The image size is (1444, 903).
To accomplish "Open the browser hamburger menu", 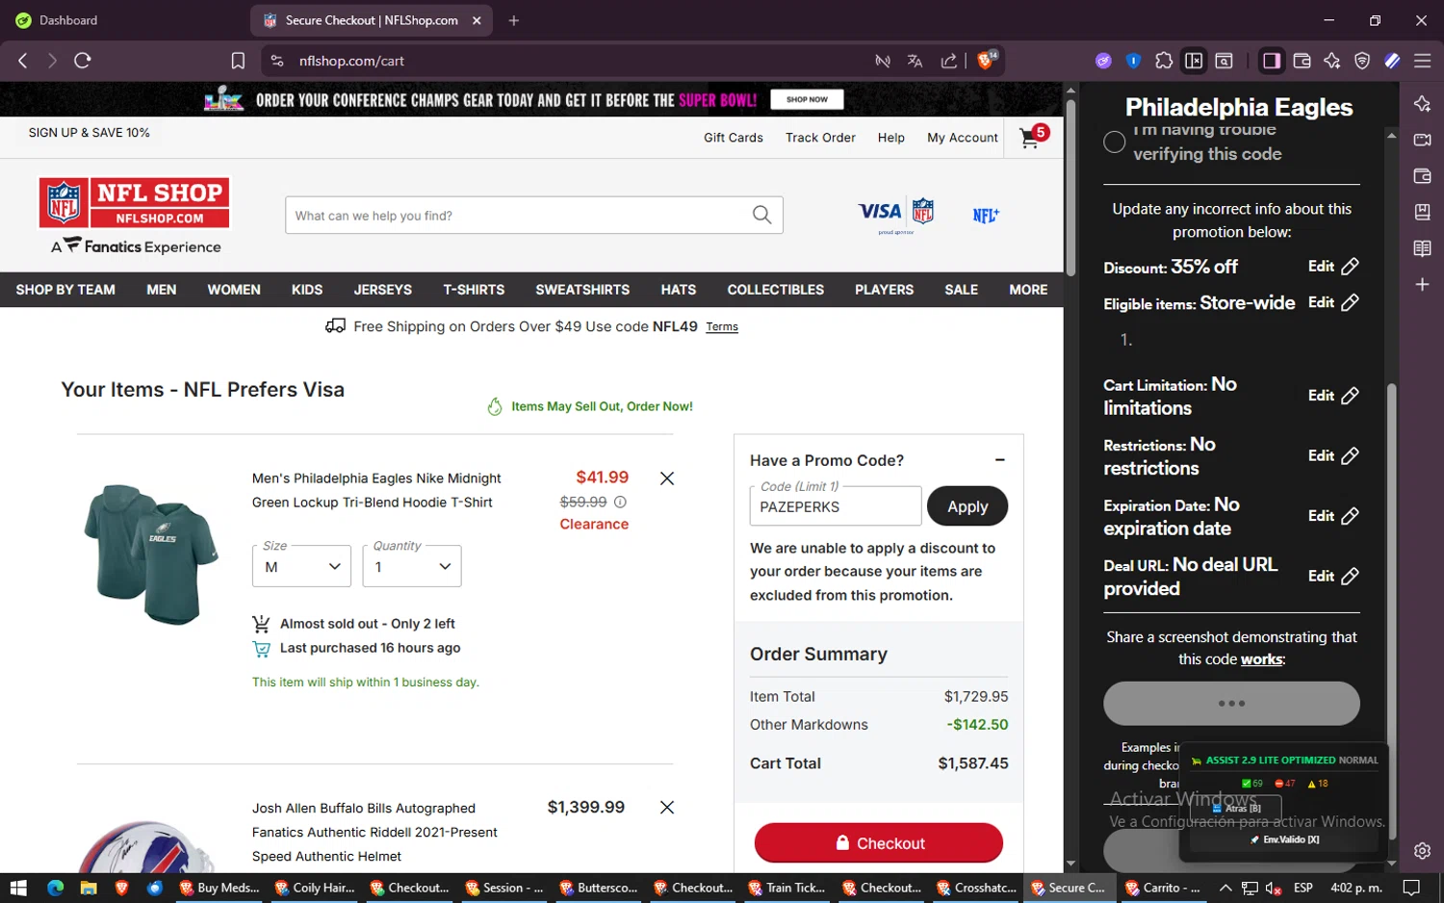I will pyautogui.click(x=1422, y=61).
